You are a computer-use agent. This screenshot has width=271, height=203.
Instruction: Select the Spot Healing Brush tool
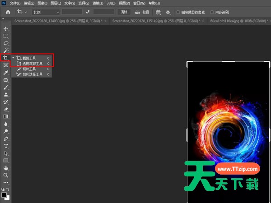6,80
